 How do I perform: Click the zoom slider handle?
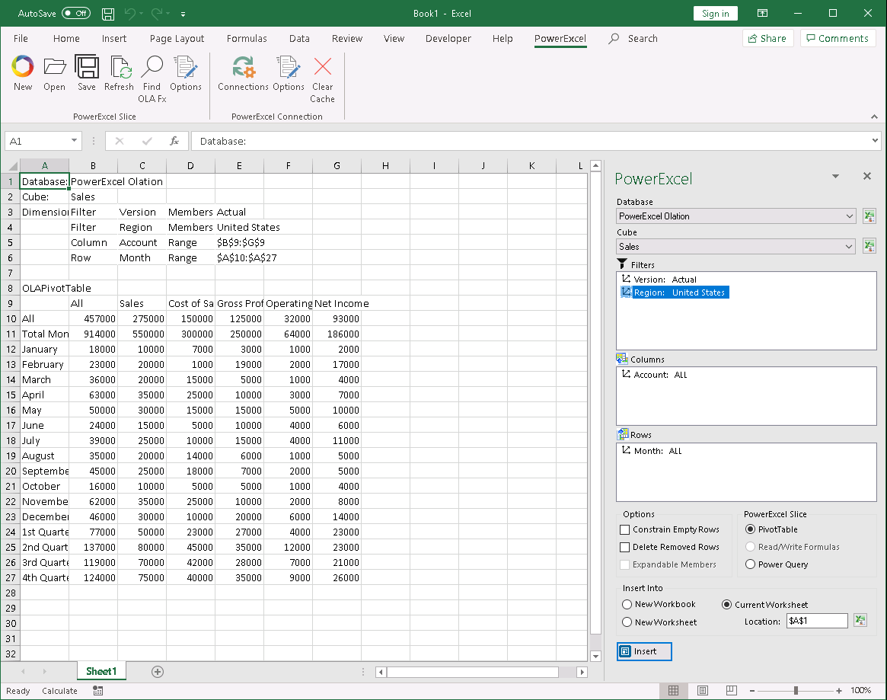(x=796, y=690)
